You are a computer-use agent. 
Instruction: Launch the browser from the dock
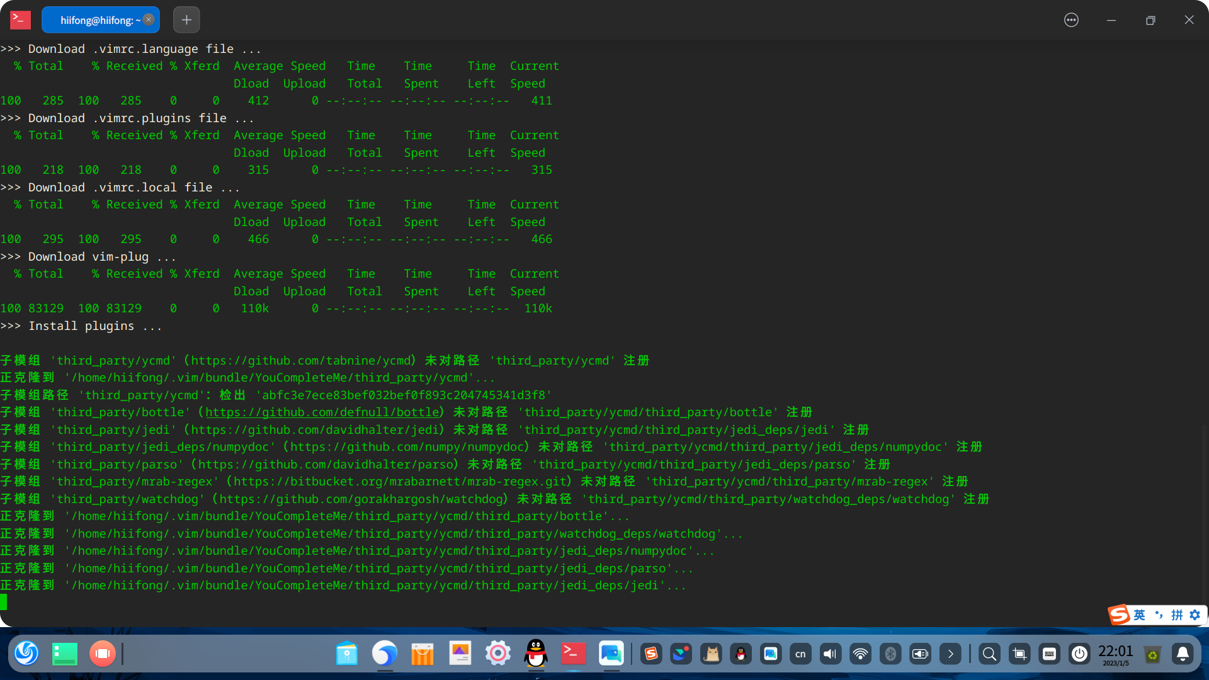click(x=385, y=654)
